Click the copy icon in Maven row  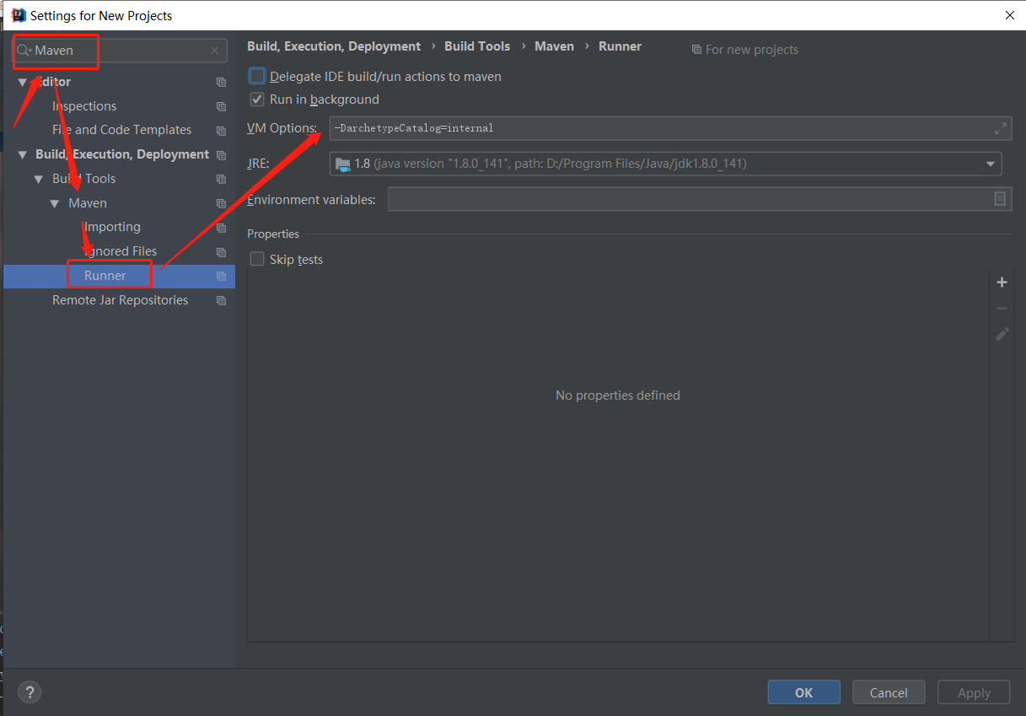click(221, 204)
